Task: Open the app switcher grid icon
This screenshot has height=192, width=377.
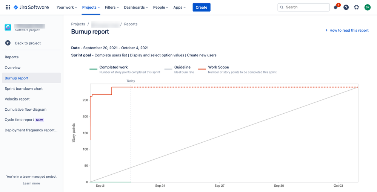Action: pyautogui.click(x=8, y=8)
